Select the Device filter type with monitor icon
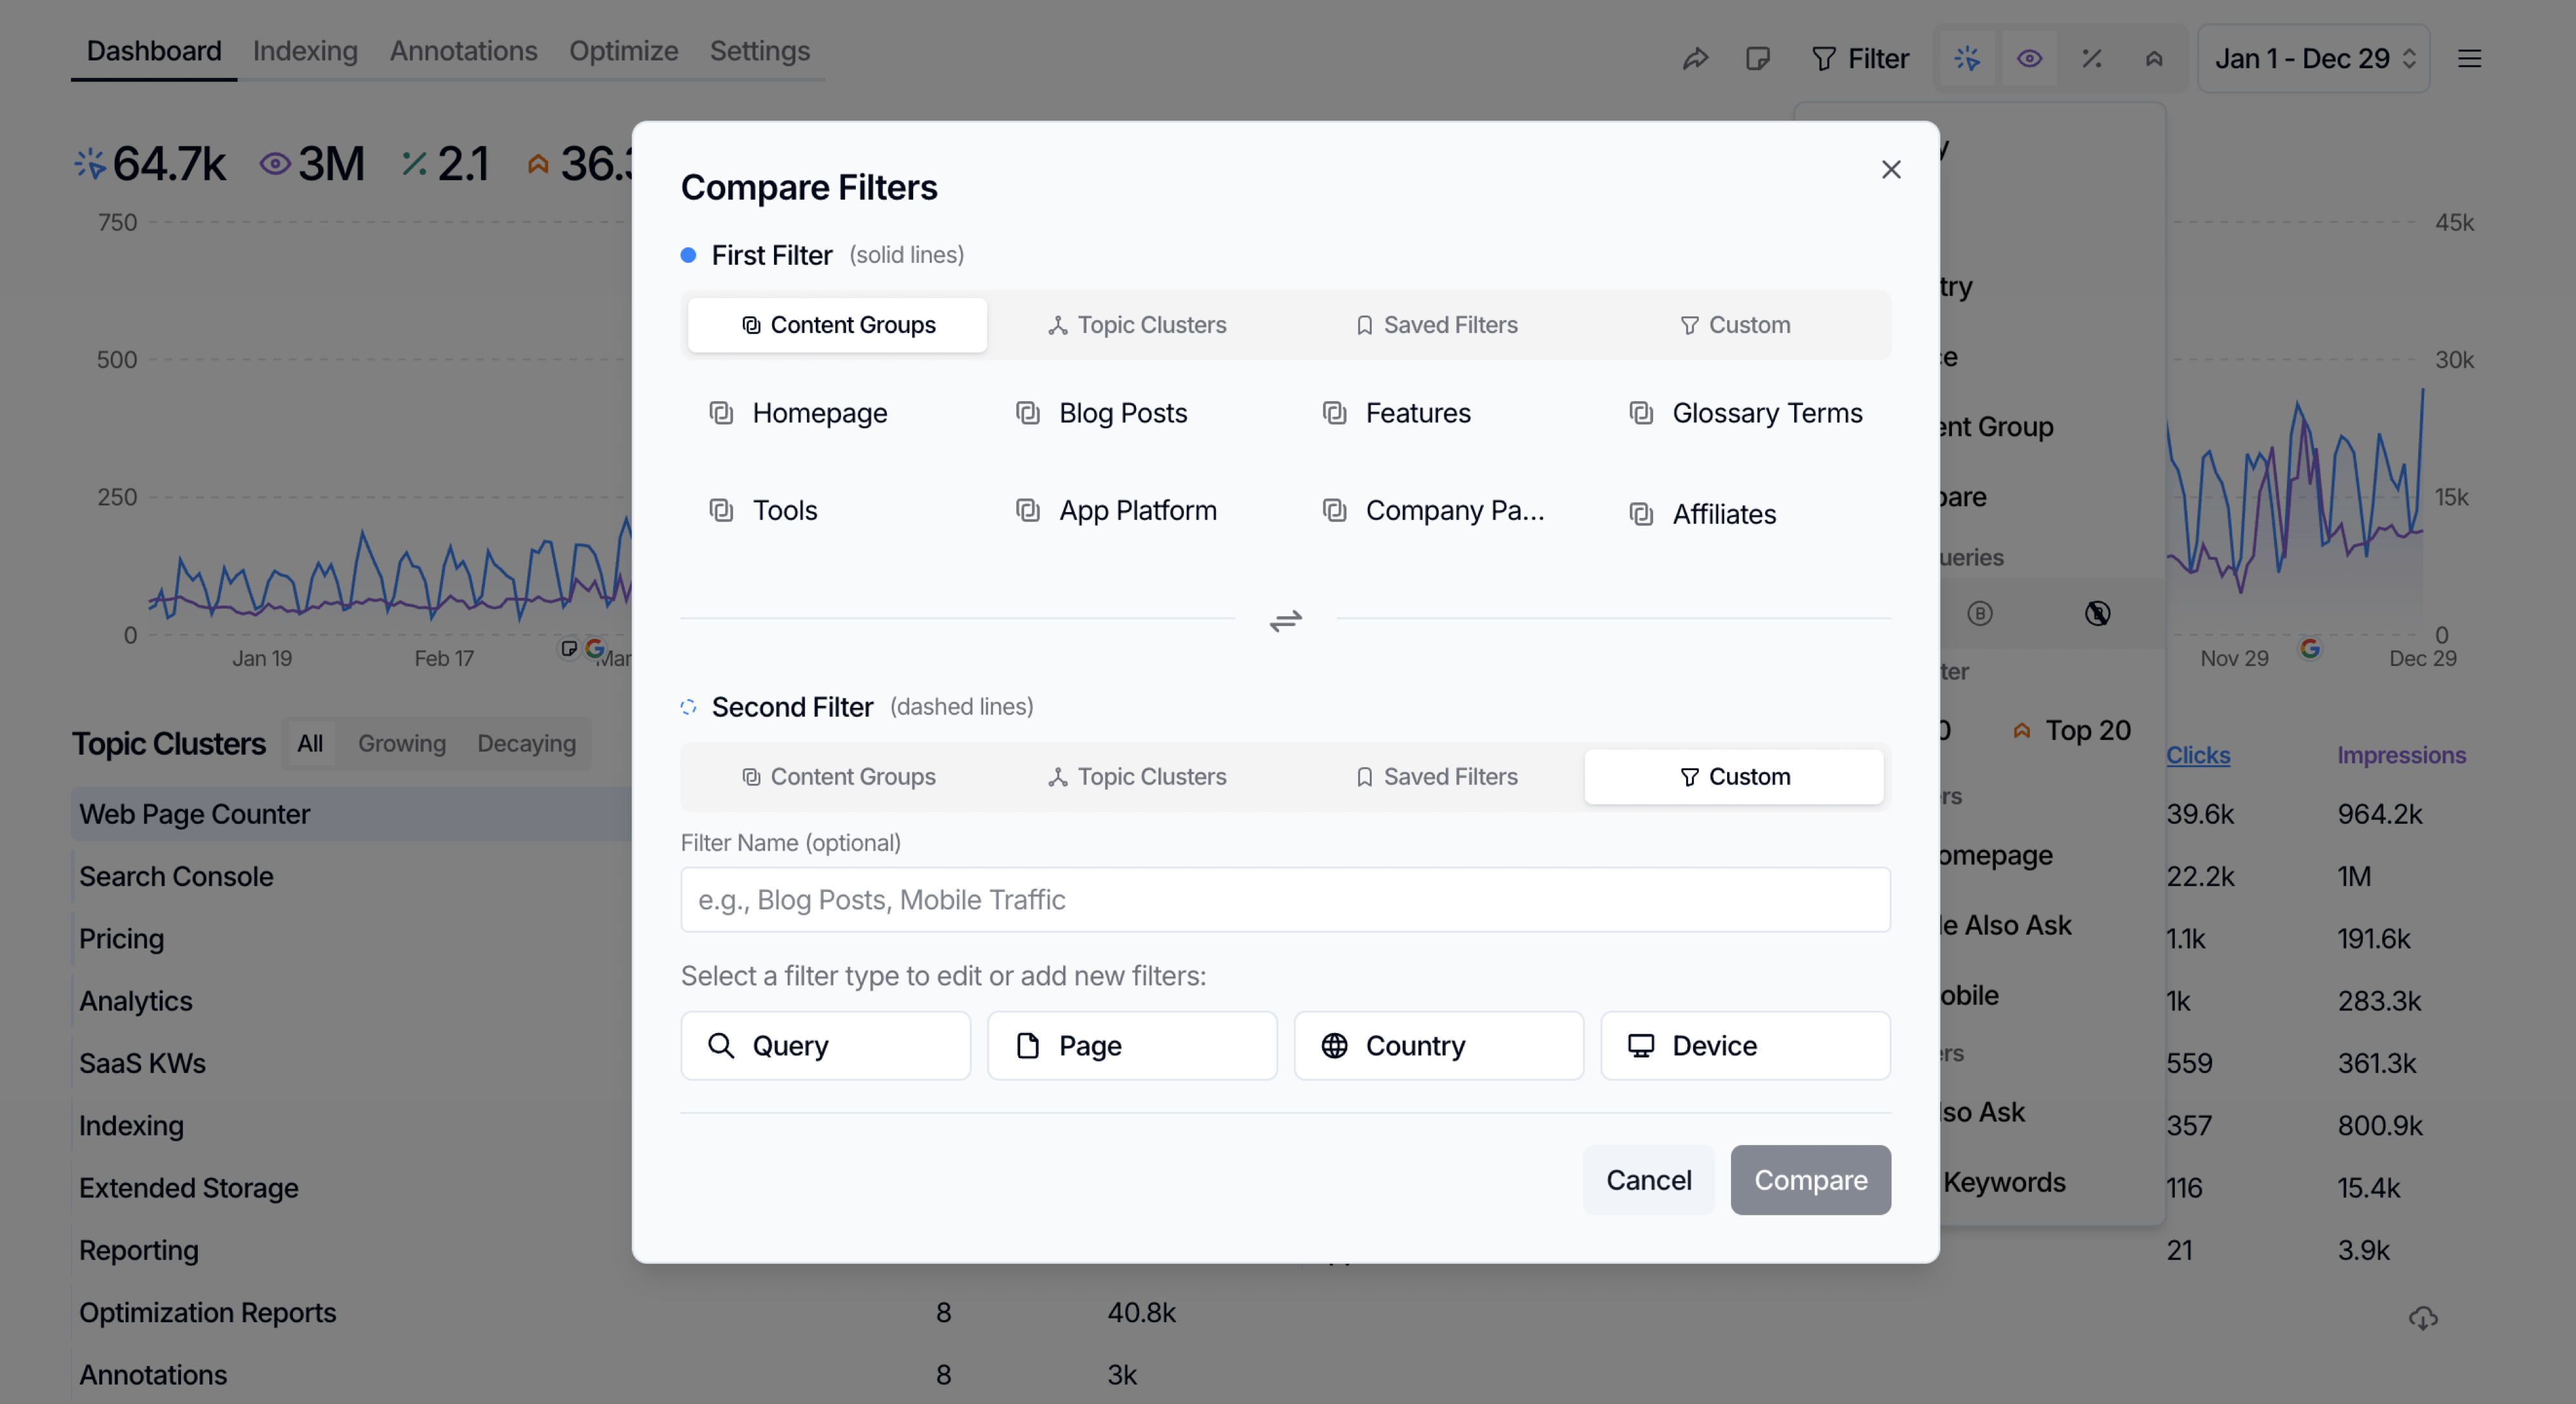 pyautogui.click(x=1744, y=1045)
